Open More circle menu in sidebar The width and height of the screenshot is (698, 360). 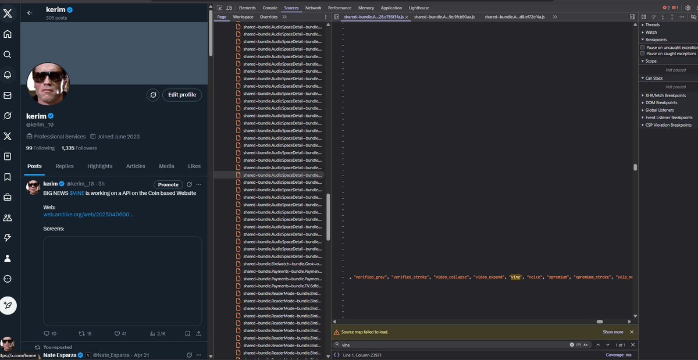point(8,279)
